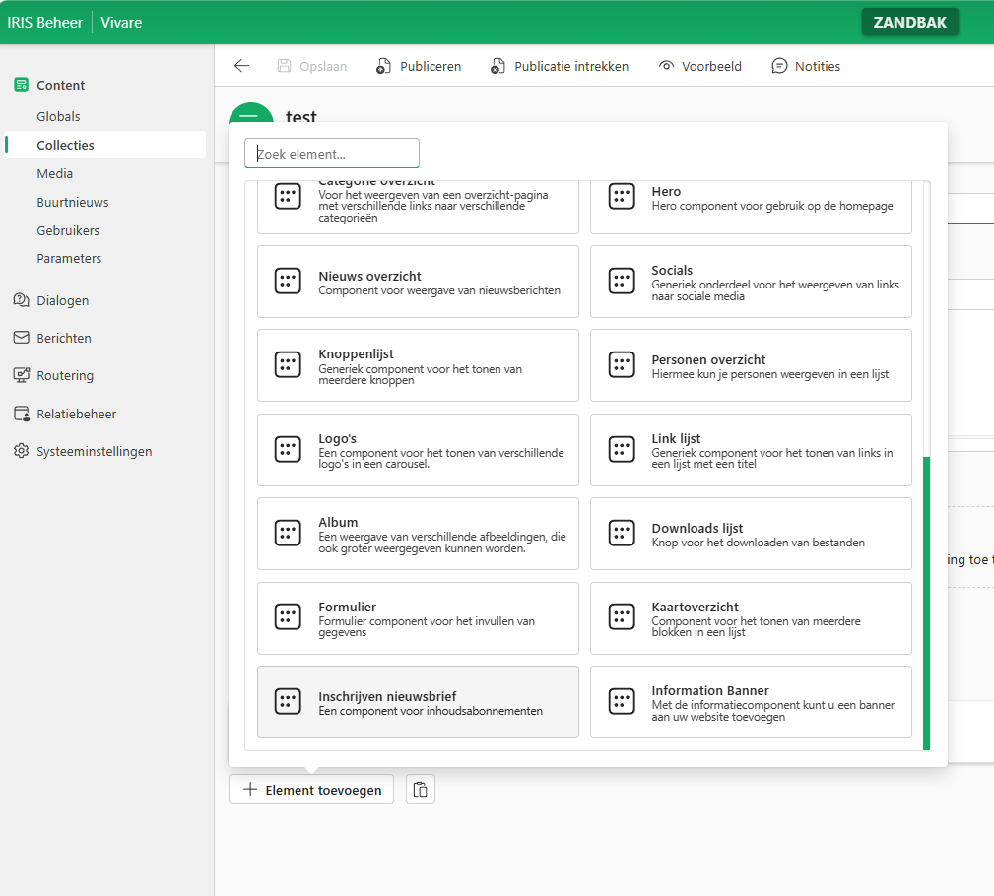994x896 pixels.
Task: Click the Element toevoegen button
Action: click(x=311, y=790)
